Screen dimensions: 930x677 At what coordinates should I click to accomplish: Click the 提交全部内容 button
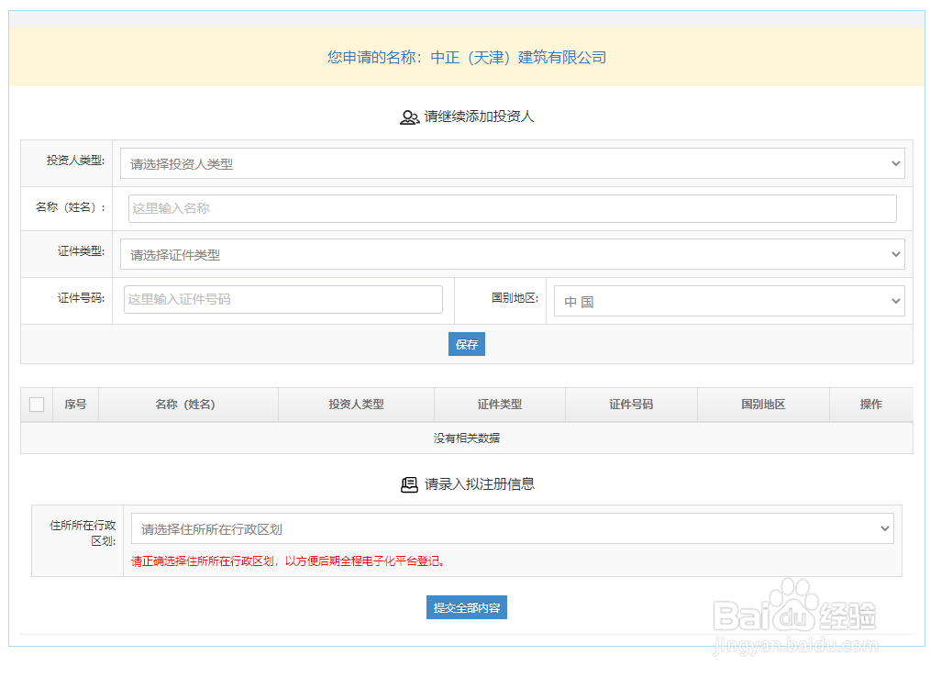pyautogui.click(x=466, y=606)
